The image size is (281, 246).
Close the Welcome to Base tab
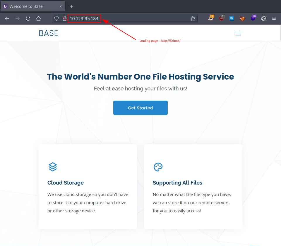coord(61,6)
